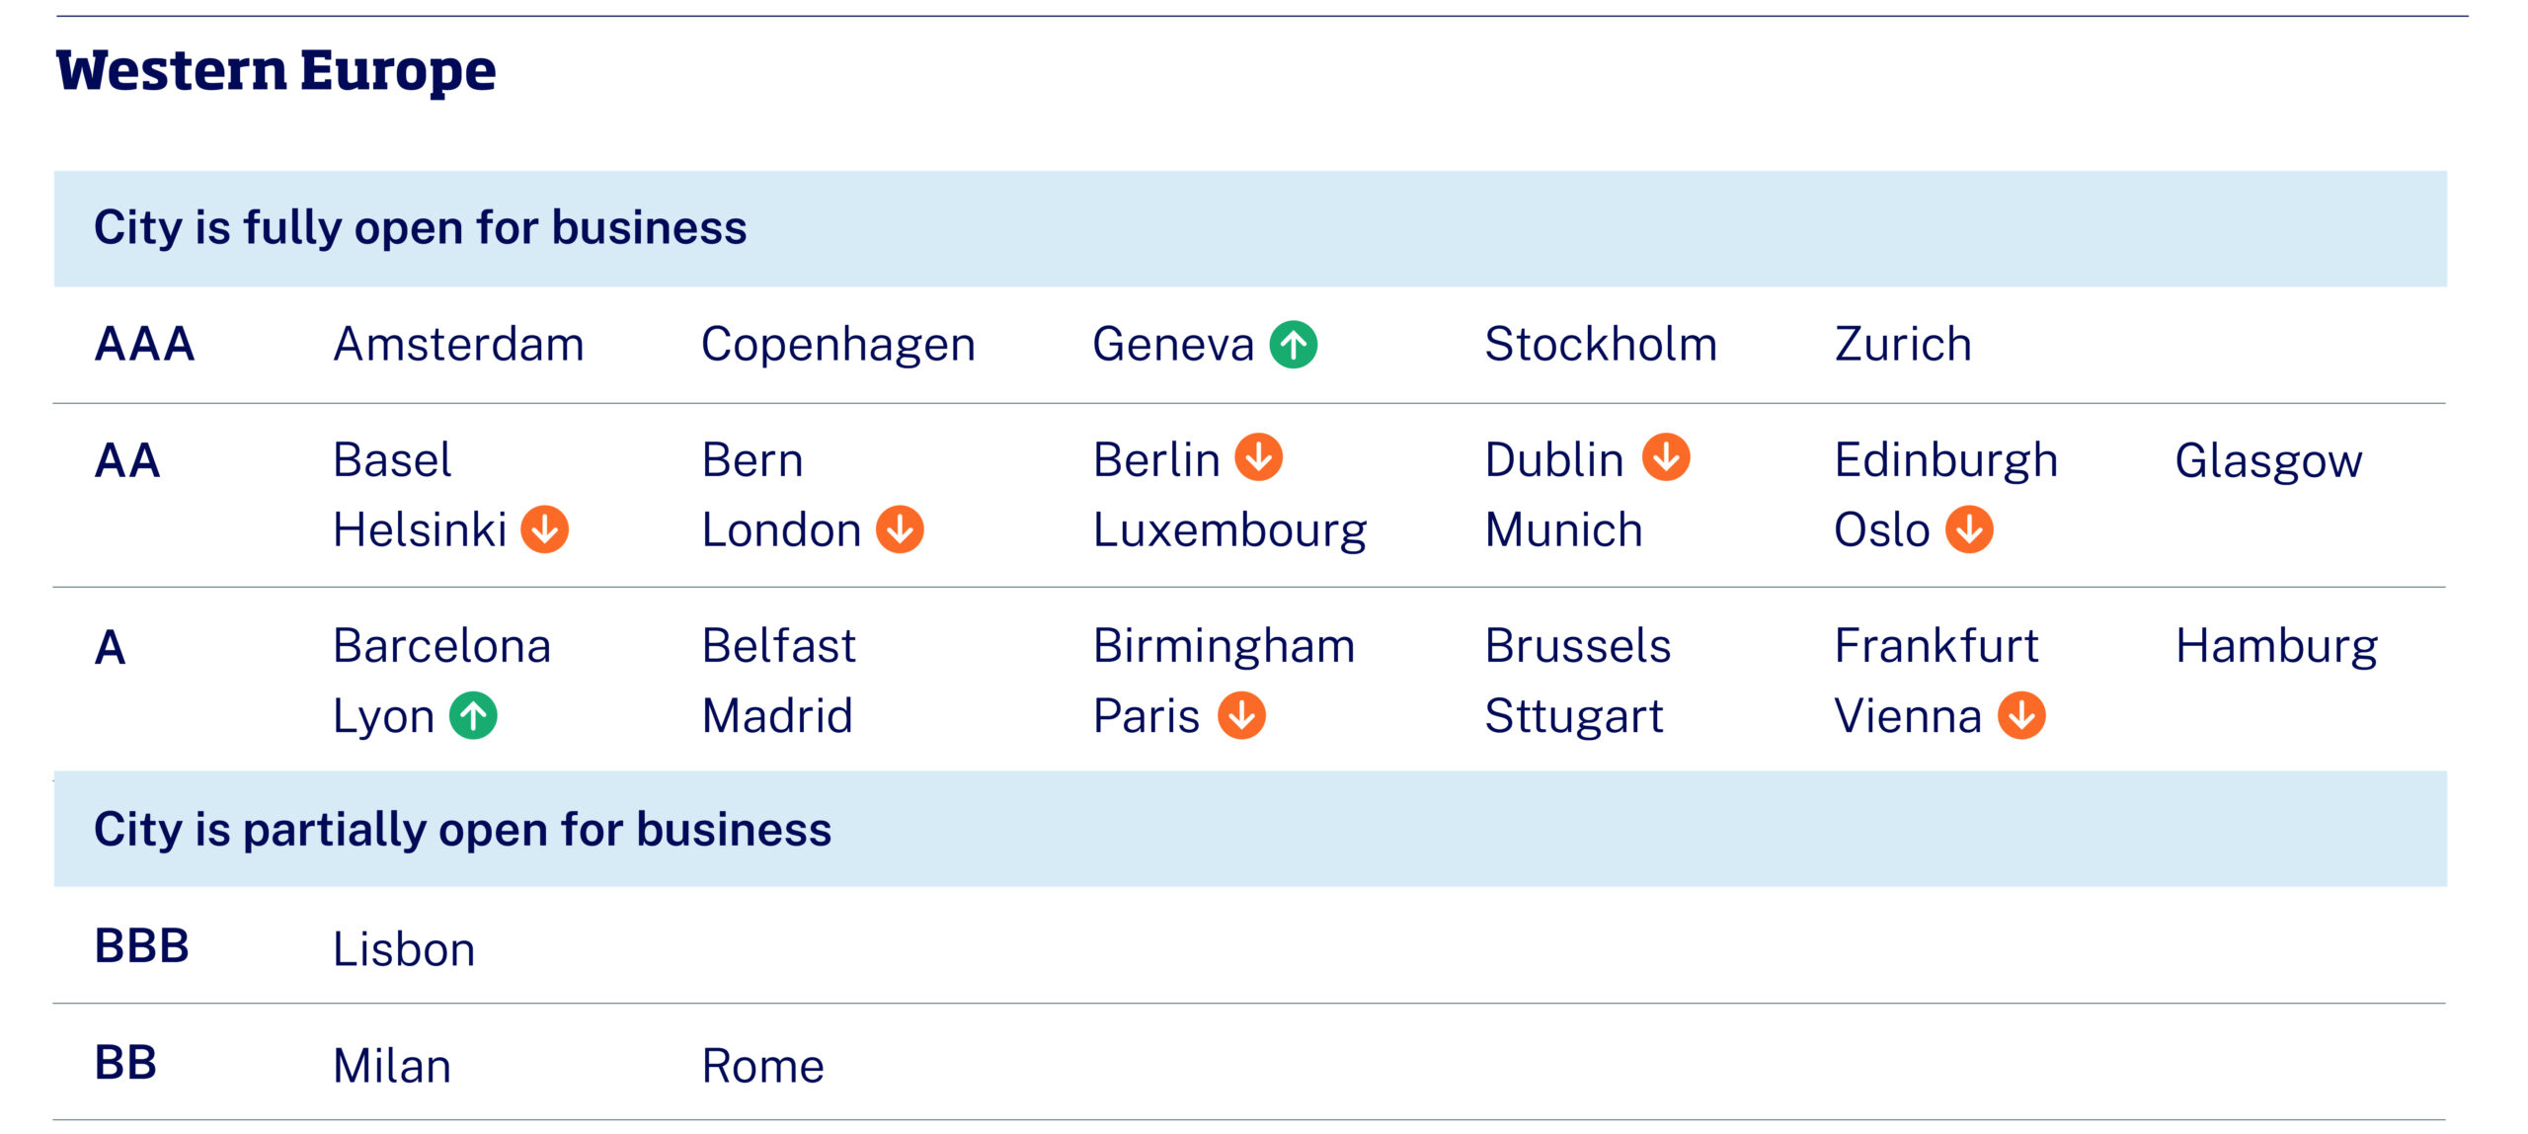Click Hamburg in the A rating row
Screen dimensions: 2528x1134
coord(2276,647)
